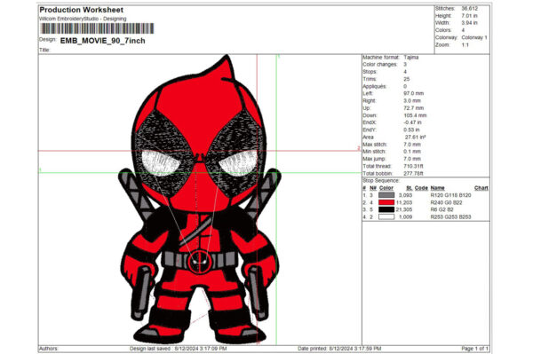Viewport: 533px width, 354px height.
Task: Click the Total bobbin value '277.78ft'
Action: point(413,173)
